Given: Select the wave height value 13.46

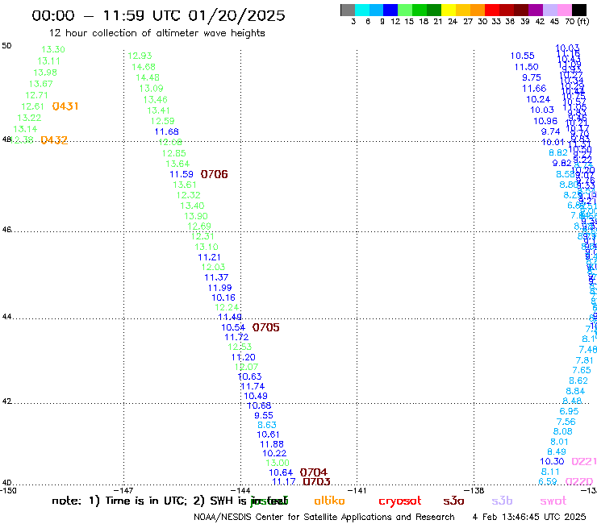Looking at the screenshot, I should (x=156, y=100).
